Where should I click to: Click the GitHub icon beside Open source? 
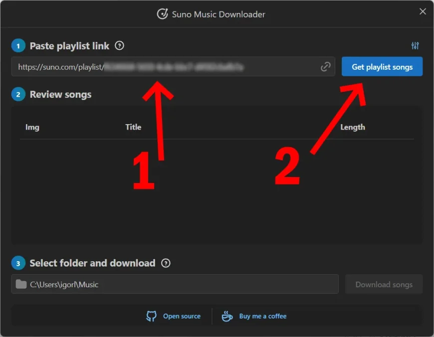(x=151, y=316)
